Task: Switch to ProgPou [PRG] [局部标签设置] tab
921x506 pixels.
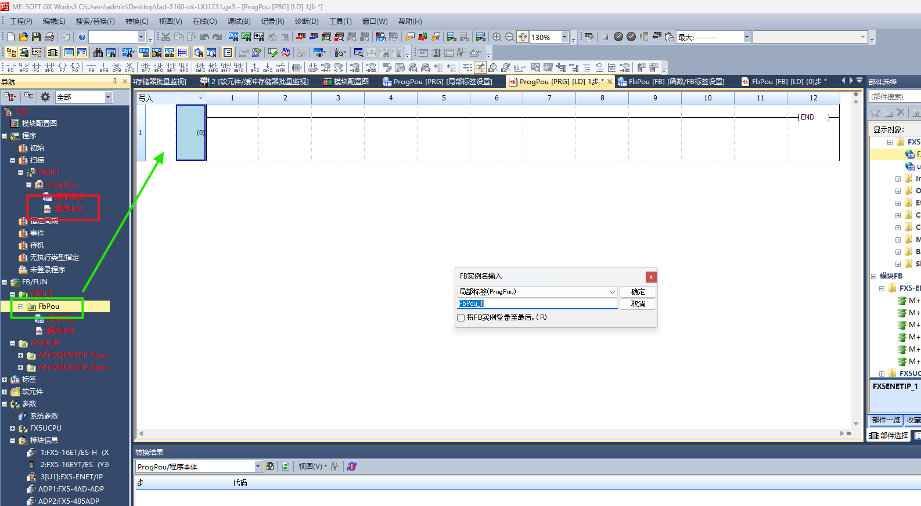Action: point(437,82)
